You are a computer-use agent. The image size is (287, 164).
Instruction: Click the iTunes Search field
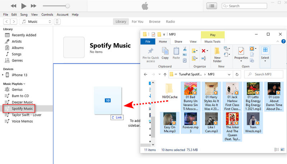(244, 6)
